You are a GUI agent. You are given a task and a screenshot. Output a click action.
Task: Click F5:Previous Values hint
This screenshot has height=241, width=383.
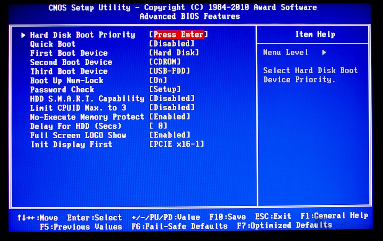pos(81,227)
